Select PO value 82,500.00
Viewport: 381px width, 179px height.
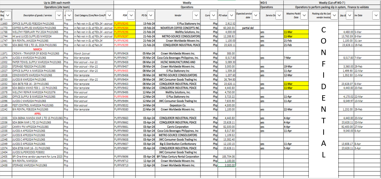[227, 126]
